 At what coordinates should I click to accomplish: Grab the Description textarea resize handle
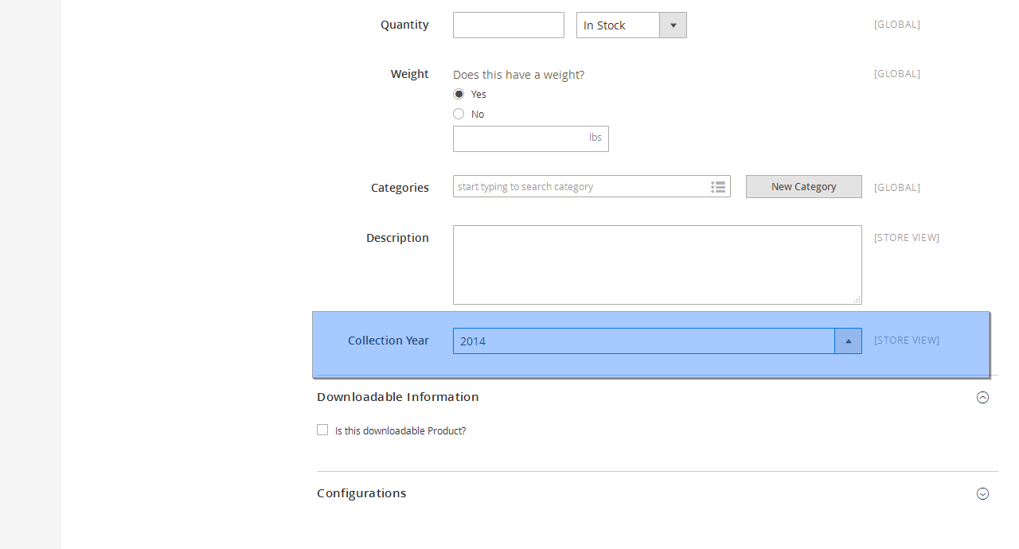point(857,299)
